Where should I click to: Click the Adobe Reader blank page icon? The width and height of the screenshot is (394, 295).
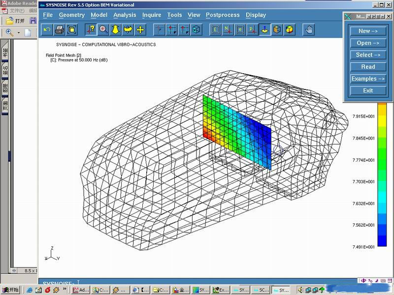(x=28, y=32)
